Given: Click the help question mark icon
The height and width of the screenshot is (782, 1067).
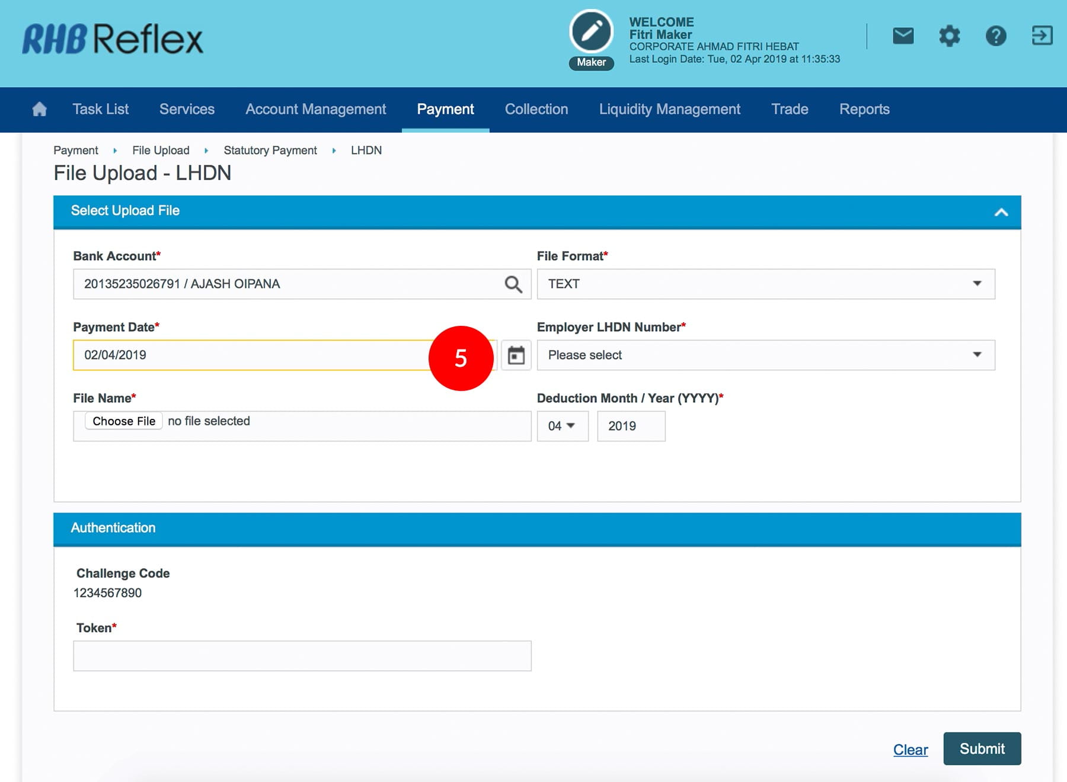Looking at the screenshot, I should pyautogui.click(x=996, y=36).
